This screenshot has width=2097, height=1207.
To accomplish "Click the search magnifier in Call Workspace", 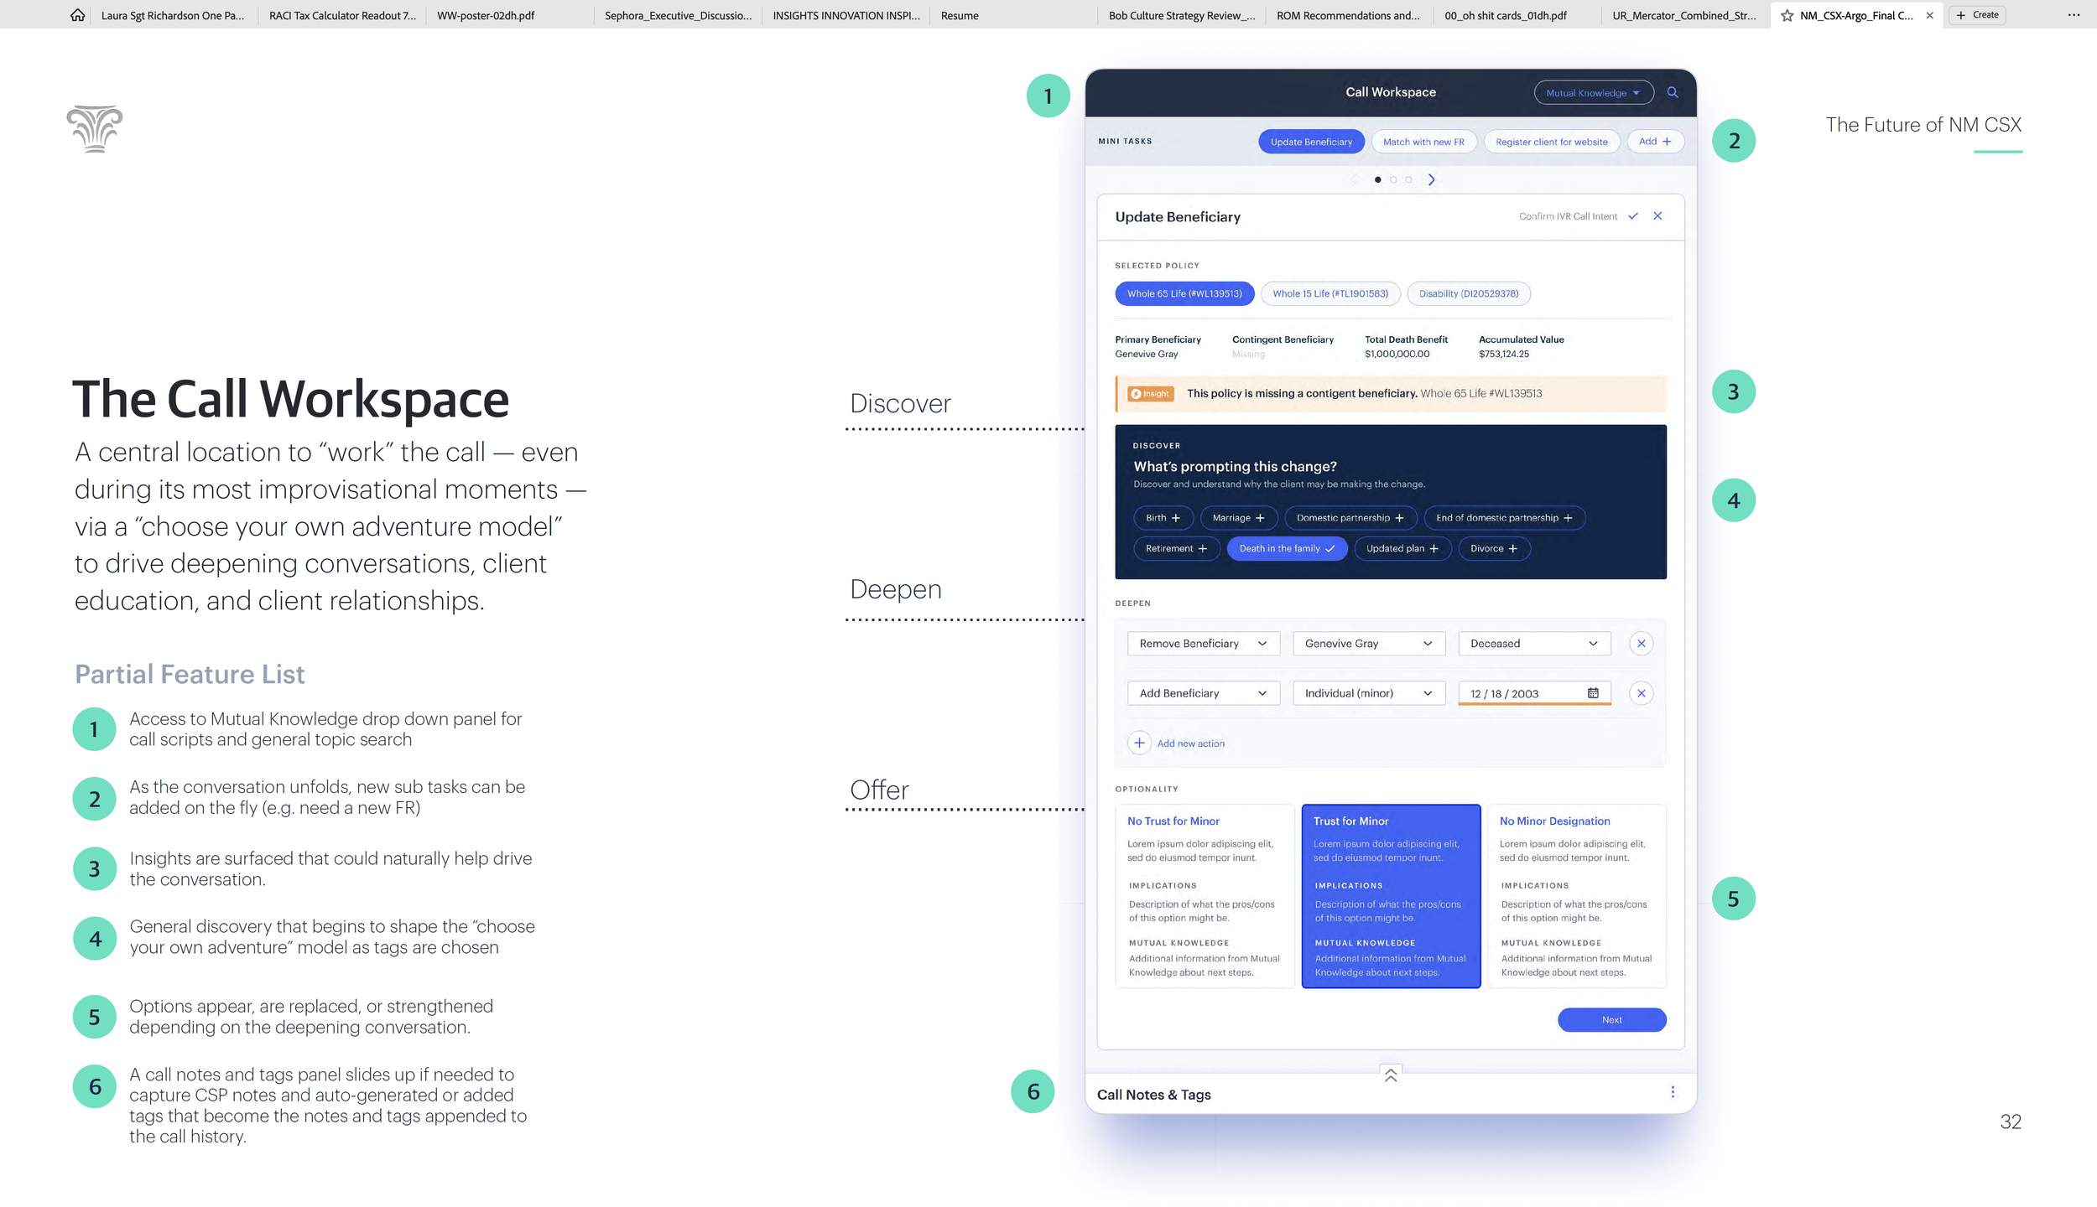I will [1672, 92].
